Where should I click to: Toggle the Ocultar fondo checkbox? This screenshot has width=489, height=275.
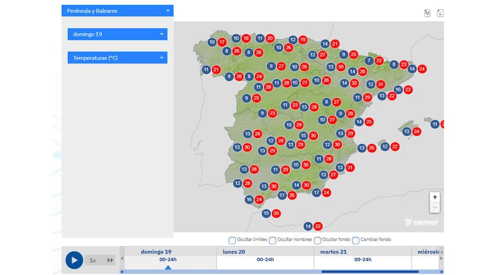pos(318,240)
